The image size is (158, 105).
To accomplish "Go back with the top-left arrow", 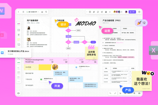I will point(18,12).
